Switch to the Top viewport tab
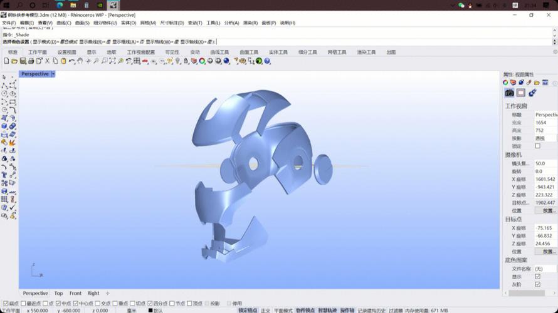Screen dimensions: 558x313 click(59, 293)
